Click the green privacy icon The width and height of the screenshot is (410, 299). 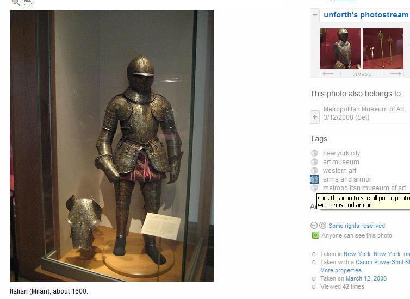pyautogui.click(x=315, y=235)
